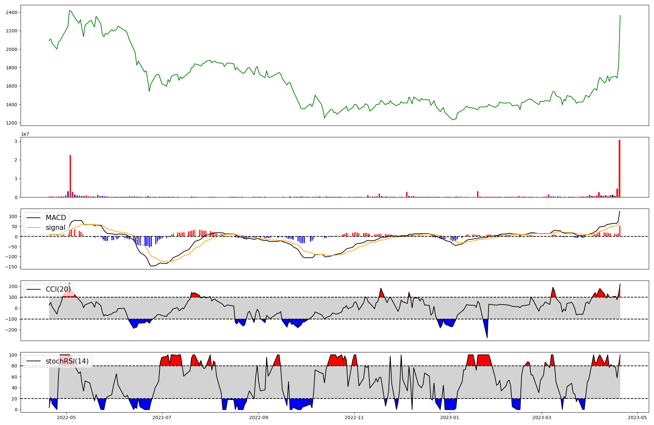Click the 2022-07 date label
Viewport: 654px width, 425px height.
162,417
